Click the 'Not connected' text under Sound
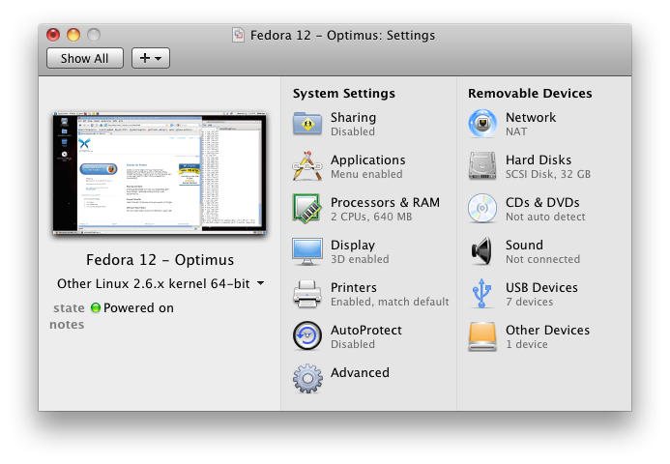 [543, 259]
